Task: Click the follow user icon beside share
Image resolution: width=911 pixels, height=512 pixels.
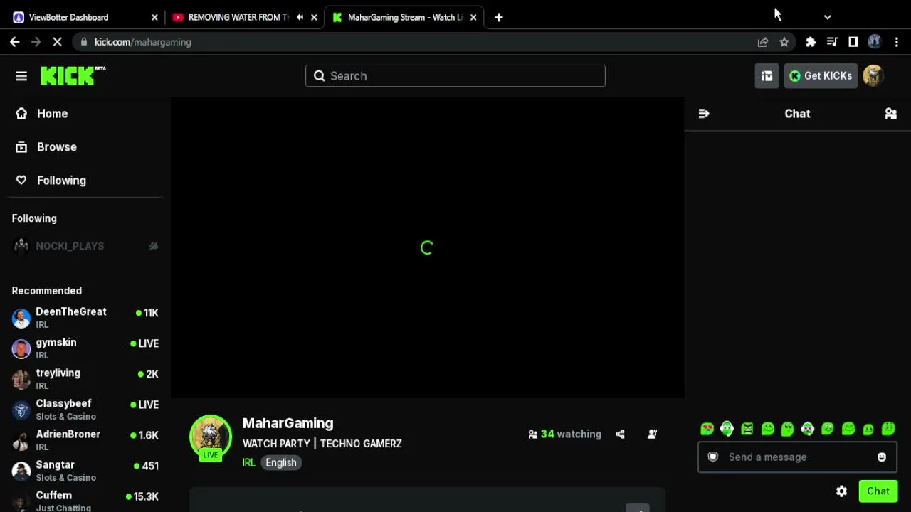Action: (x=652, y=434)
